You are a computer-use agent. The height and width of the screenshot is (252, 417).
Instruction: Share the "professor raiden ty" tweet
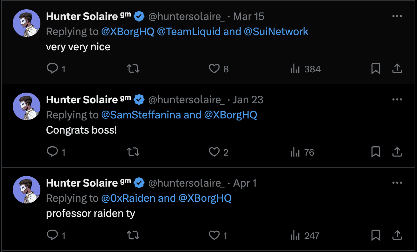click(x=397, y=235)
